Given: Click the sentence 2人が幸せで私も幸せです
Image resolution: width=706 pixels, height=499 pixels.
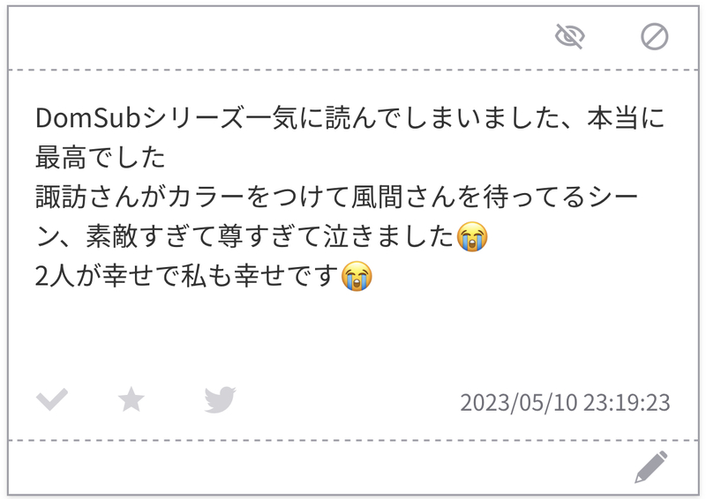Looking at the screenshot, I should [x=186, y=276].
